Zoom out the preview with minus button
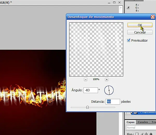 (86, 79)
